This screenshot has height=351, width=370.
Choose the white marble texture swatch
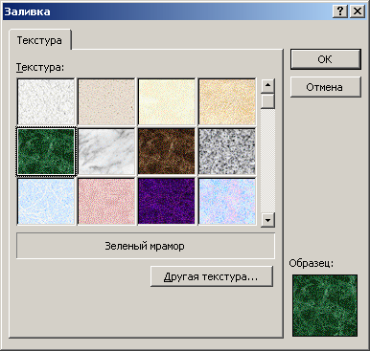coord(106,151)
